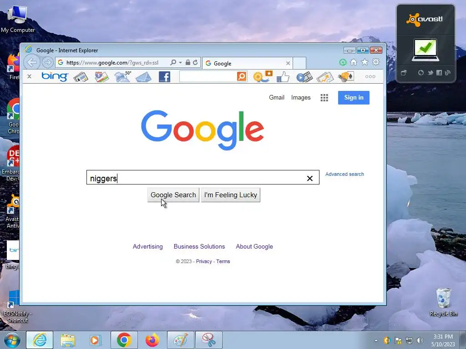Open the Video film icon on Bing bar
This screenshot has width=466, height=349.
[304, 77]
